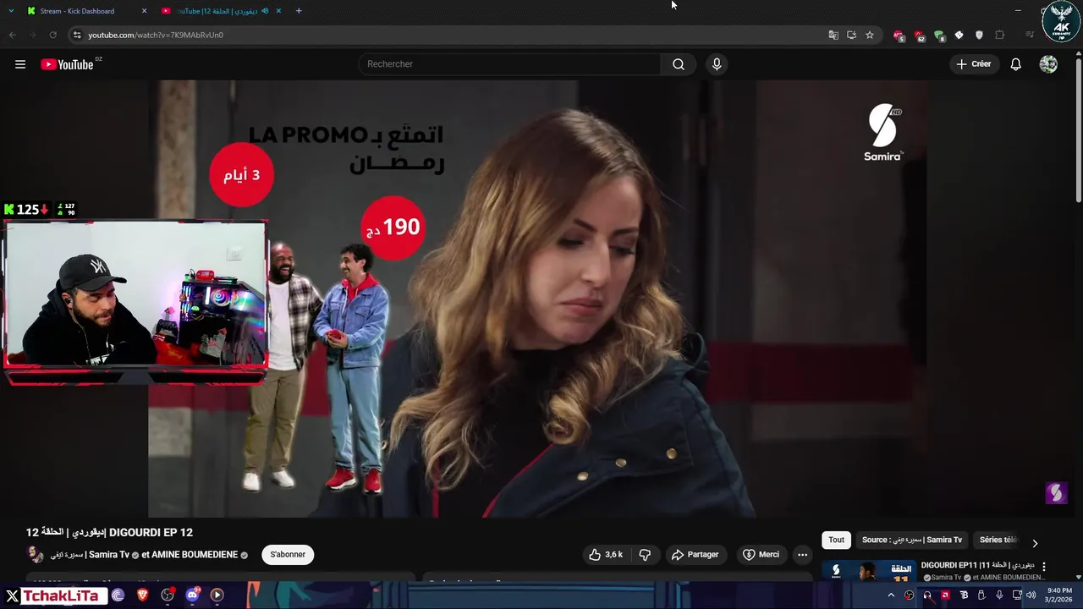Open the DIGOURDI EP11 suggested video title

(977, 565)
